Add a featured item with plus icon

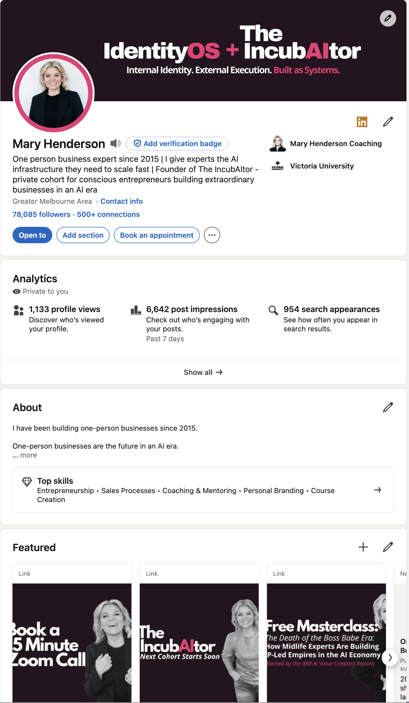click(363, 547)
